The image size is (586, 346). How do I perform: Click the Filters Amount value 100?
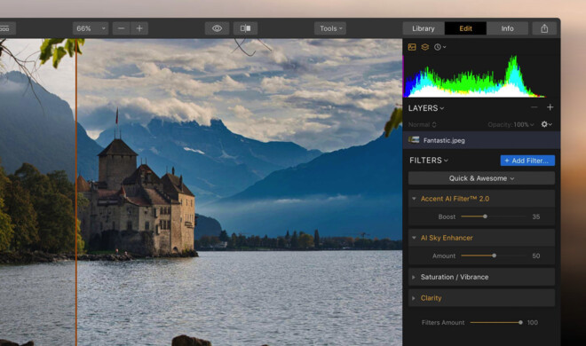point(533,322)
